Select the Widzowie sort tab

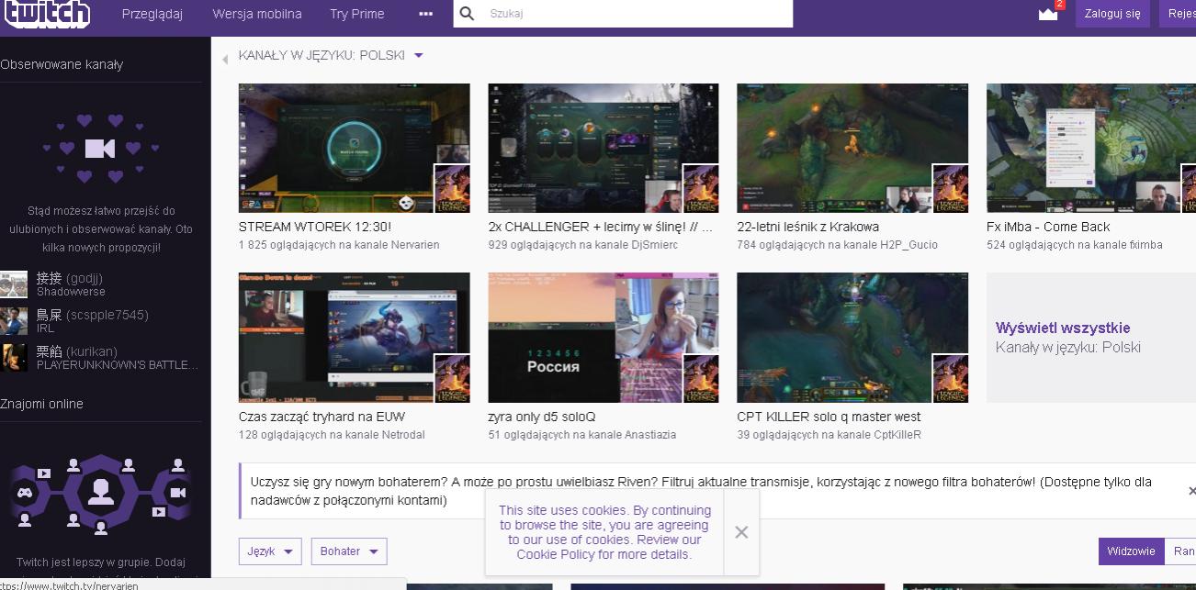[1131, 551]
